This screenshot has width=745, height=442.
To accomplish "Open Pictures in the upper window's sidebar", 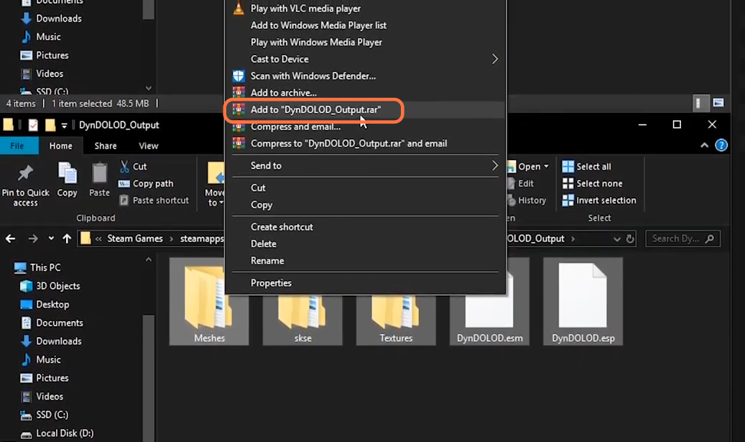I will 45,55.
